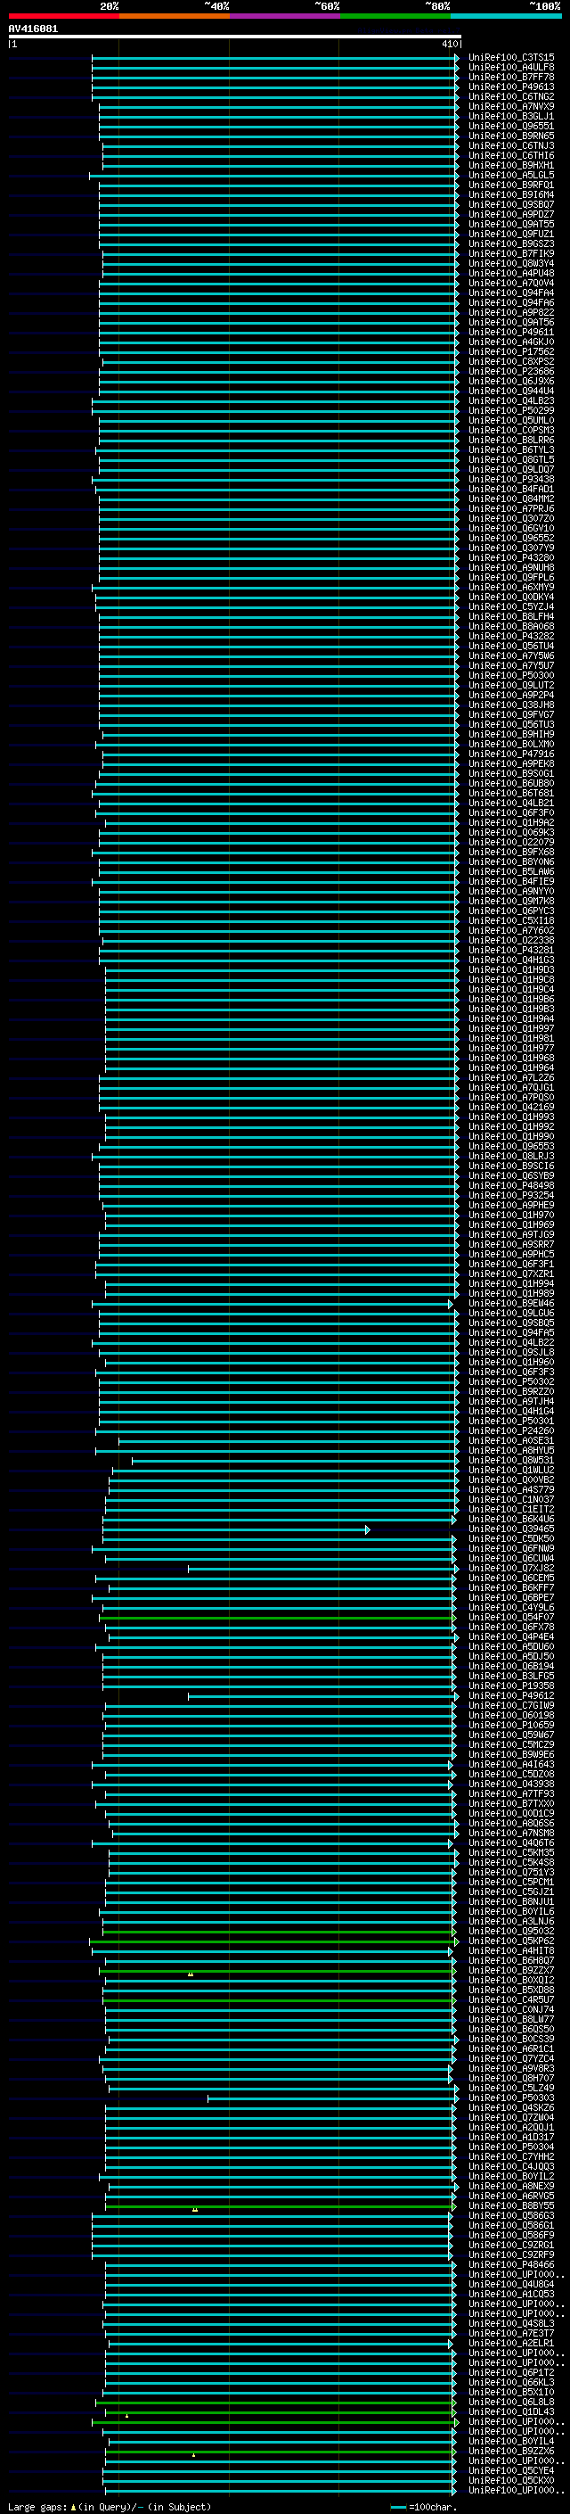Click the white query bar under AV416081
This screenshot has height=2514, width=570.
tap(234, 37)
